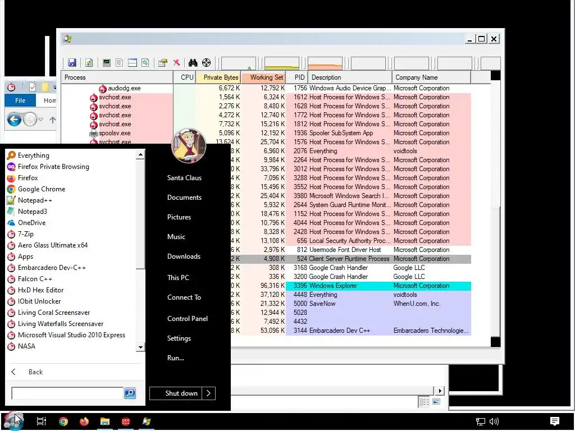Click the Santa Claus user avatar picture

[189, 146]
